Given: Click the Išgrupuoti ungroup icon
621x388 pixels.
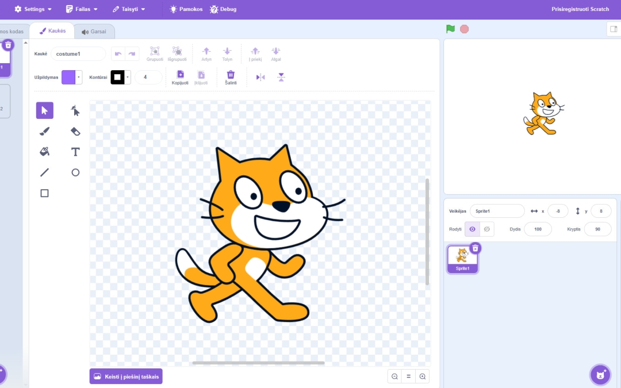Looking at the screenshot, I should pyautogui.click(x=177, y=54).
